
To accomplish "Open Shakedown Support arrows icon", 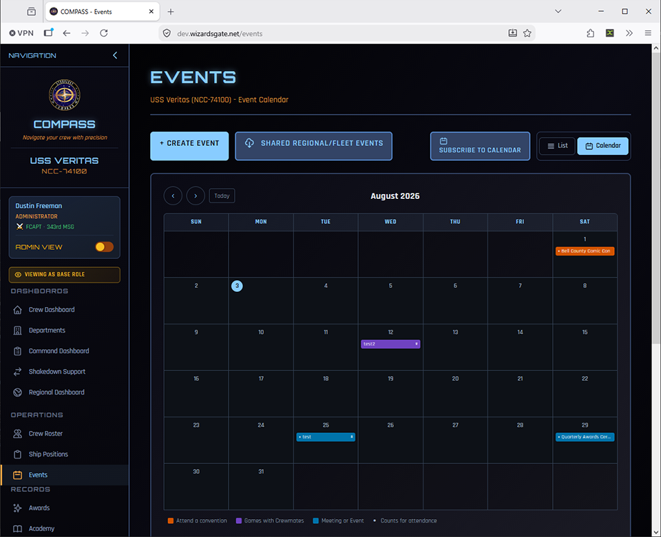I will point(17,372).
